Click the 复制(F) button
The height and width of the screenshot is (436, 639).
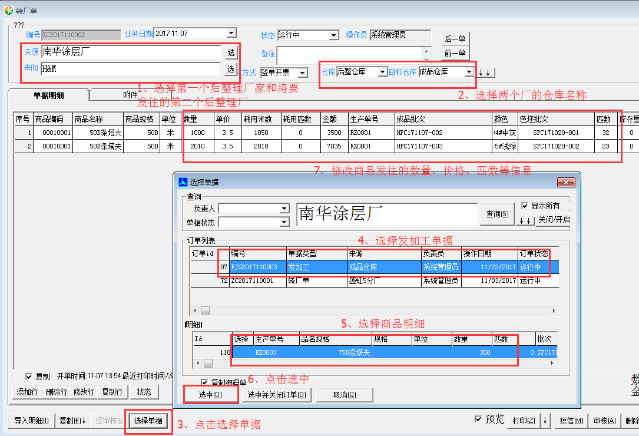pos(72,421)
